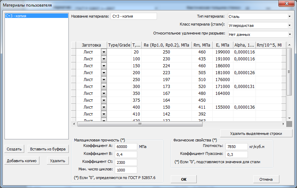Close the 'Материалы пользователя' dialog
Screen dimensions: 297x188
(x=286, y=3)
